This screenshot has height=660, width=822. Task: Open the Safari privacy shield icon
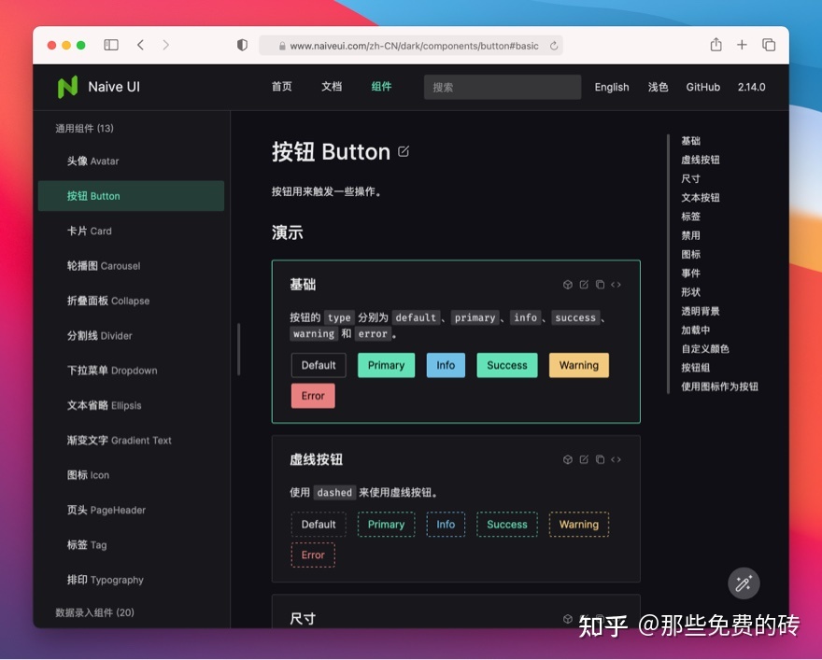tap(242, 45)
